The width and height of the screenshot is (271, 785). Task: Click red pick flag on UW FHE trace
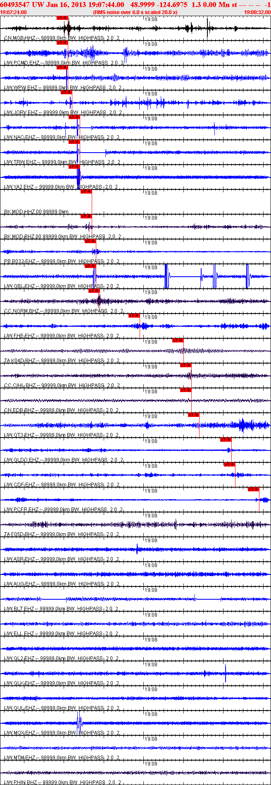coord(134,316)
